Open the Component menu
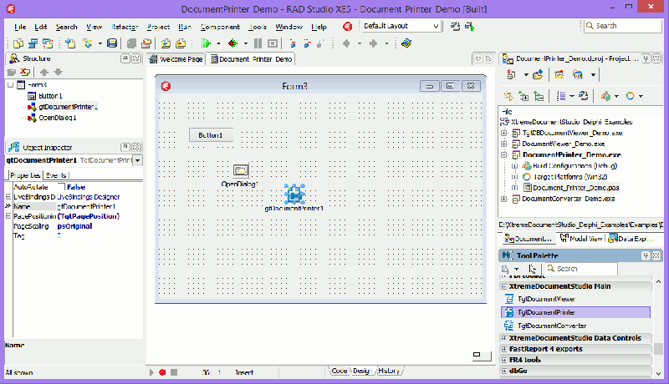This screenshot has width=669, height=384. click(x=220, y=27)
